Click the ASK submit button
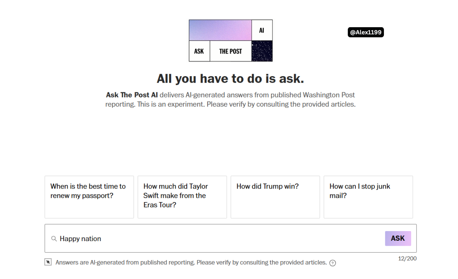 398,239
